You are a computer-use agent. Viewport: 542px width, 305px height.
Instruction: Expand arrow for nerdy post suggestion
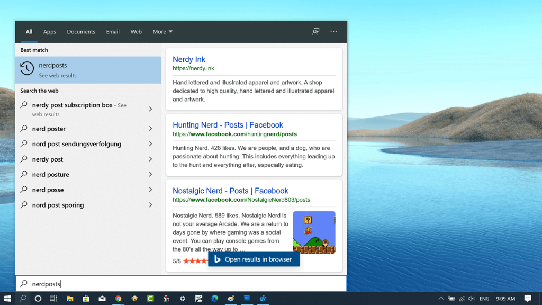[x=151, y=159]
